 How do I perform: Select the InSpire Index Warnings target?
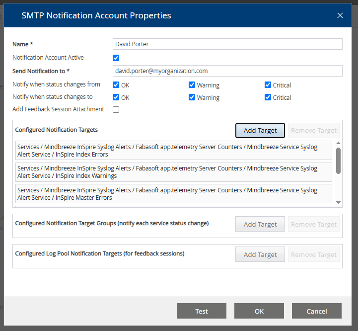(174, 172)
